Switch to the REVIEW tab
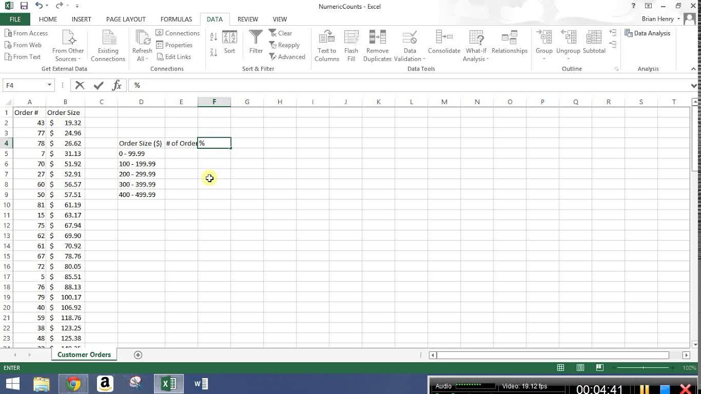This screenshot has height=394, width=701. coord(248,19)
